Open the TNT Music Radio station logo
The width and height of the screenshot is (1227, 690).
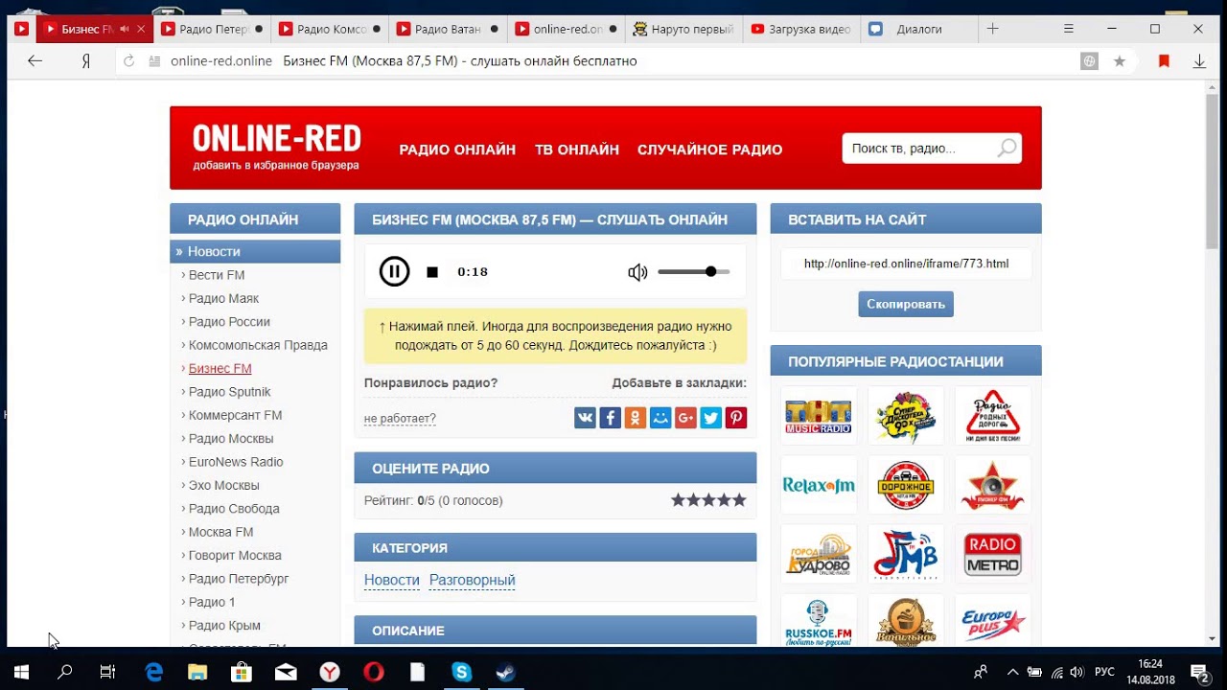(819, 416)
